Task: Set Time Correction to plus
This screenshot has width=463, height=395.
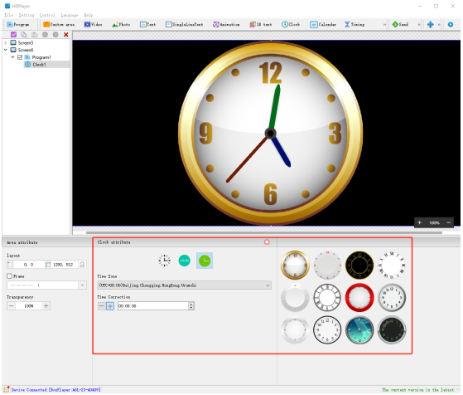Action: [x=110, y=306]
